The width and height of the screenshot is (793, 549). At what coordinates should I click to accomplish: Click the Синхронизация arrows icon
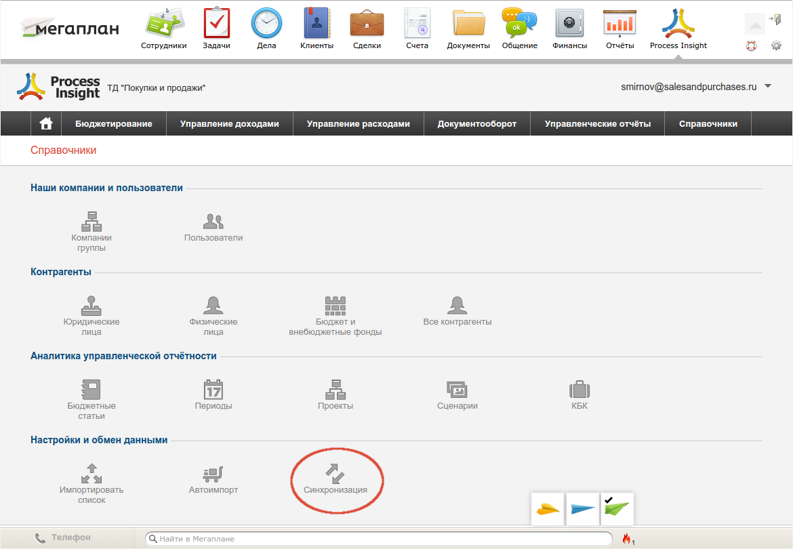335,473
